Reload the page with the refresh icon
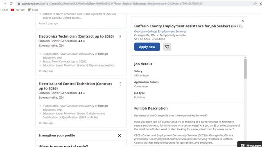This screenshot has height=147, width=262. tap(11, 4)
